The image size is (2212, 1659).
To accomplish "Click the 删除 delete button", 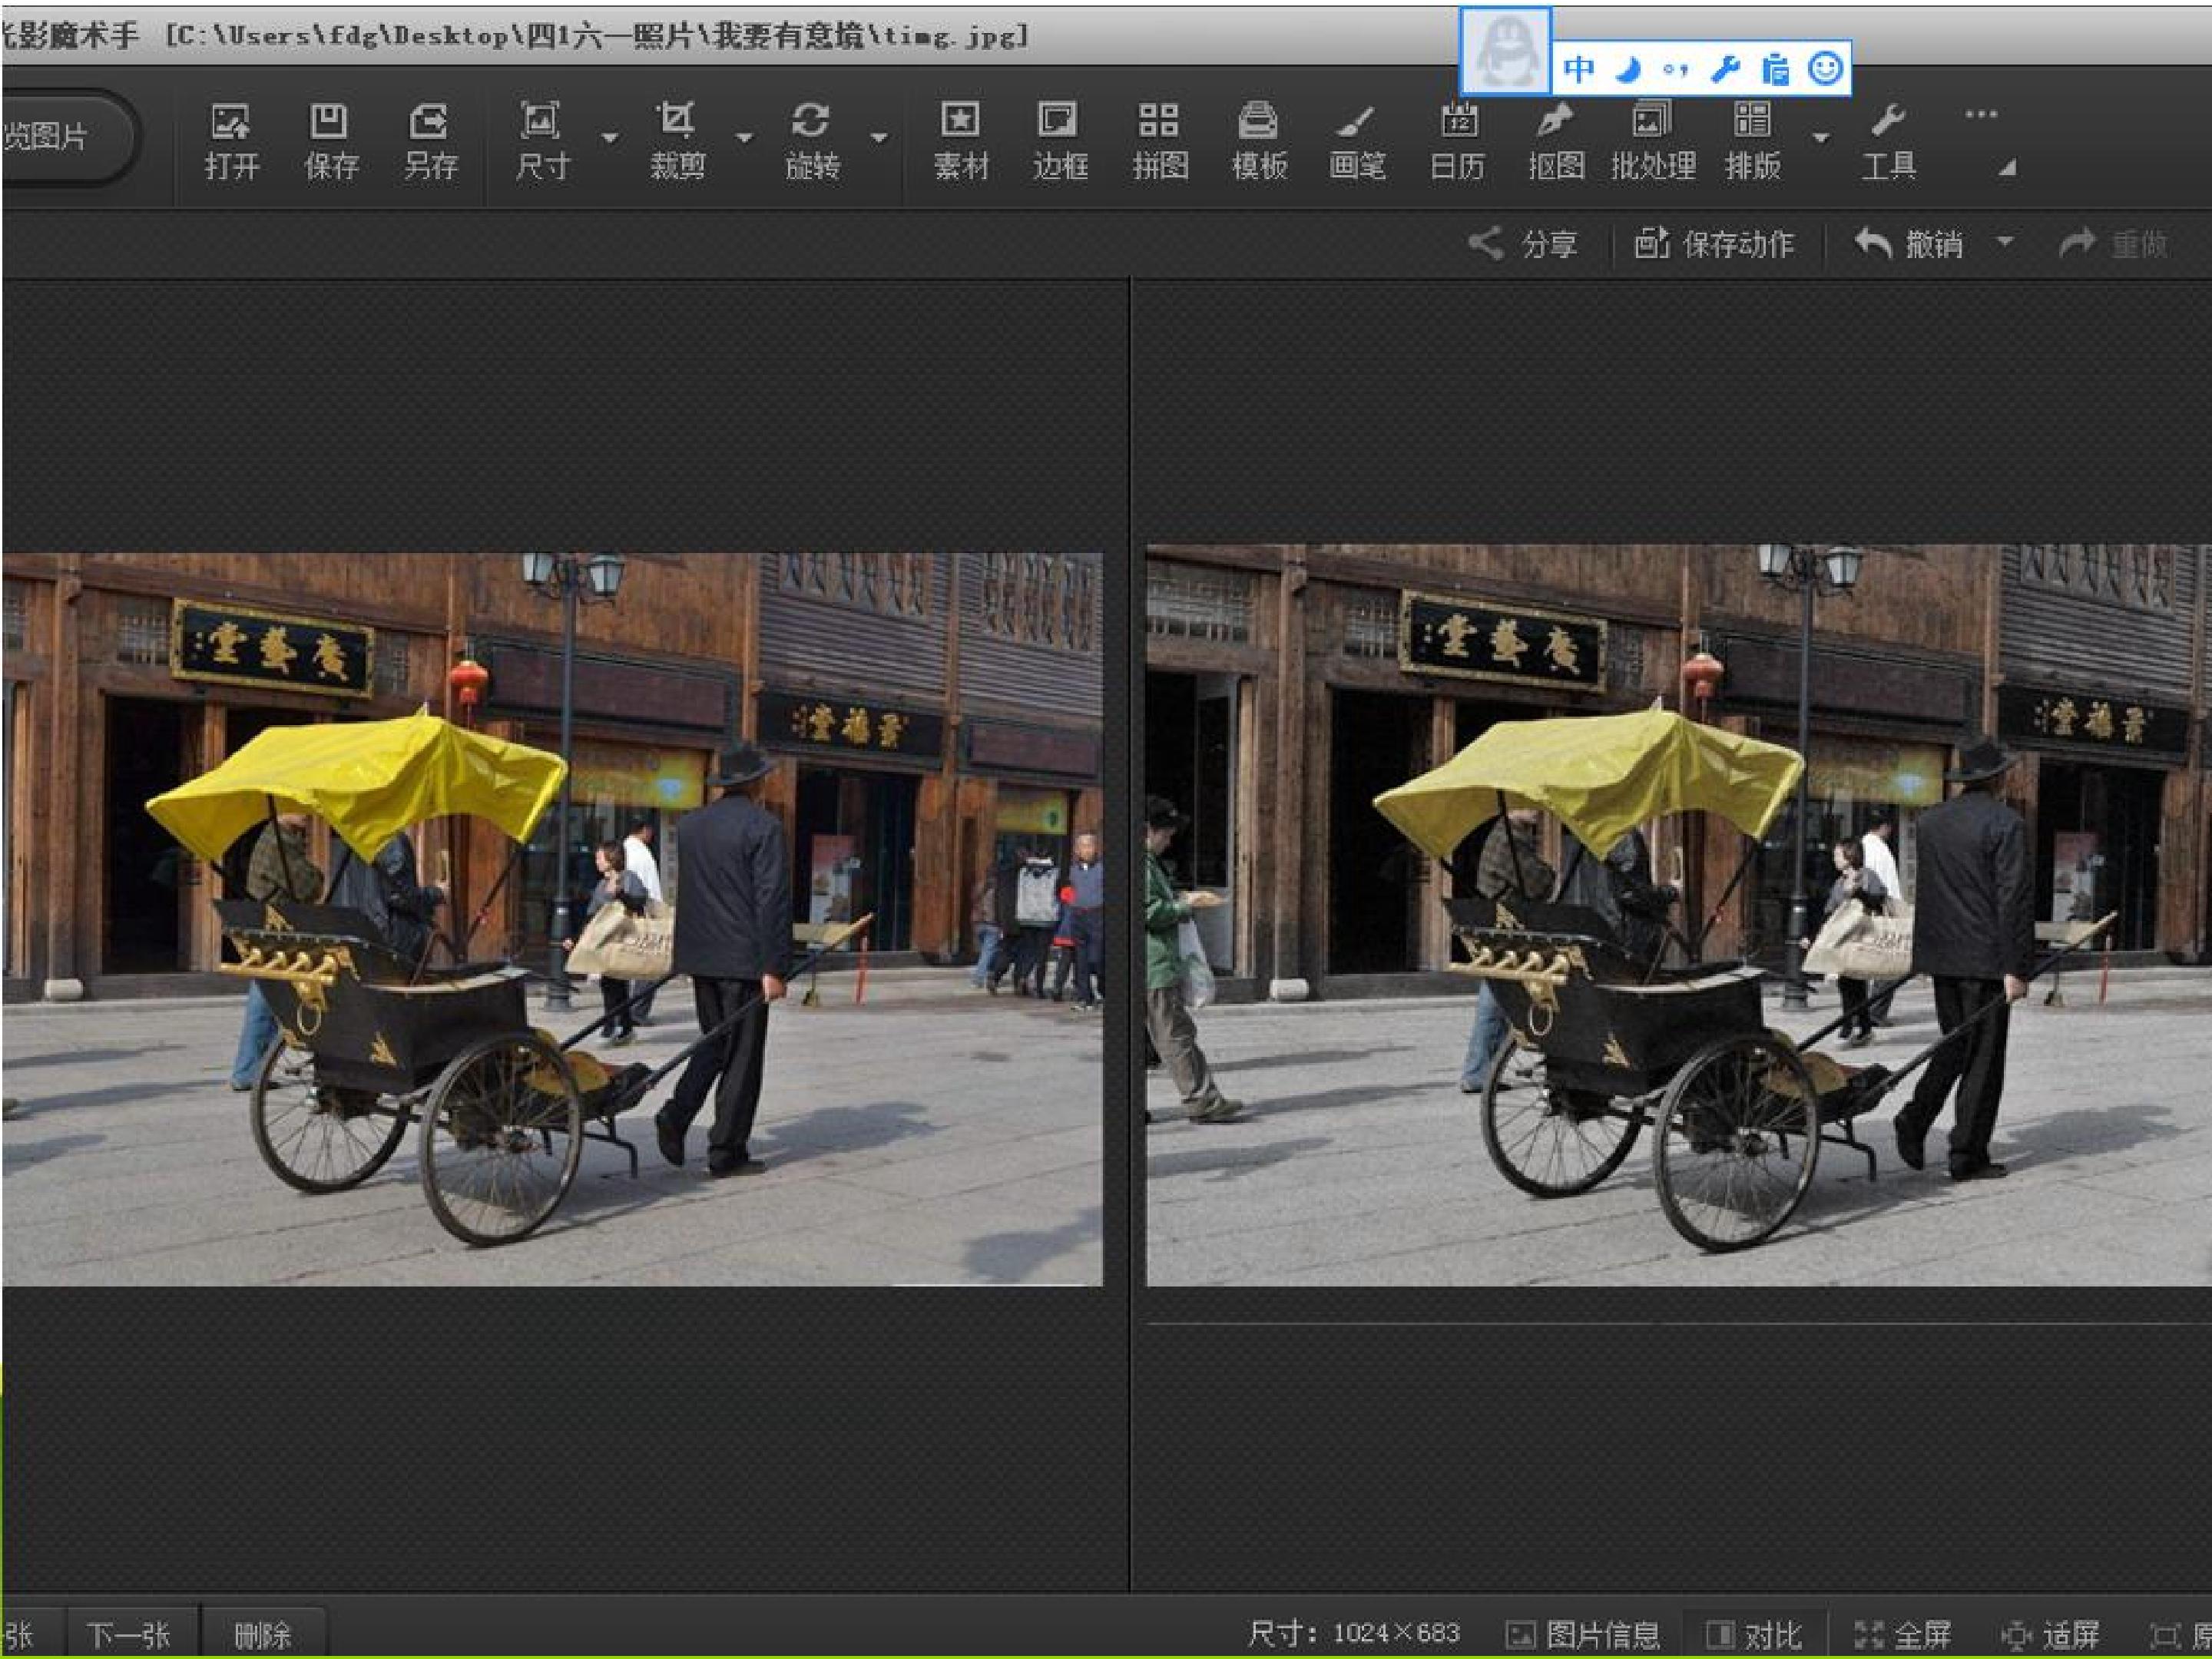I will [x=262, y=1635].
